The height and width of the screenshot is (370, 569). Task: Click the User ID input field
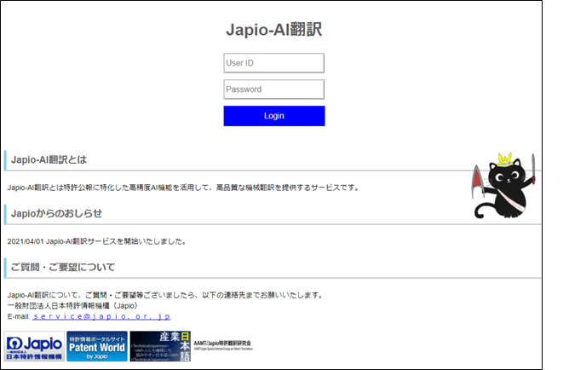(x=274, y=63)
